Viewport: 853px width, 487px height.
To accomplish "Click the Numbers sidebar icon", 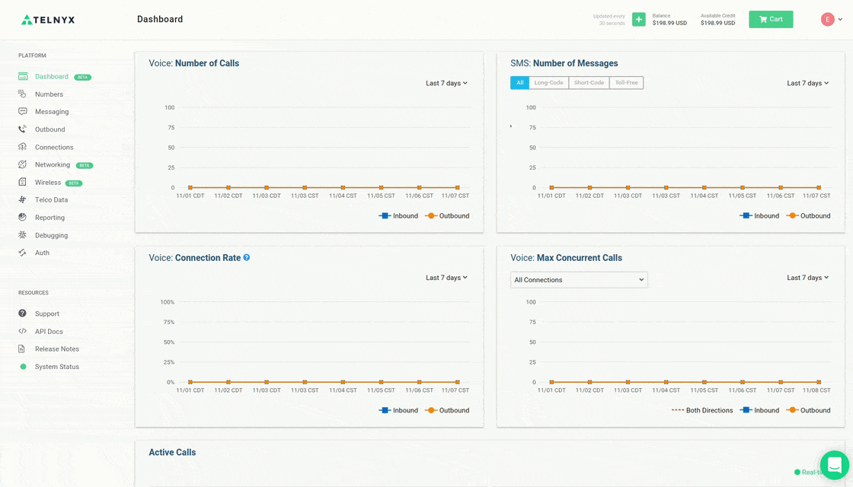I will click(x=22, y=94).
